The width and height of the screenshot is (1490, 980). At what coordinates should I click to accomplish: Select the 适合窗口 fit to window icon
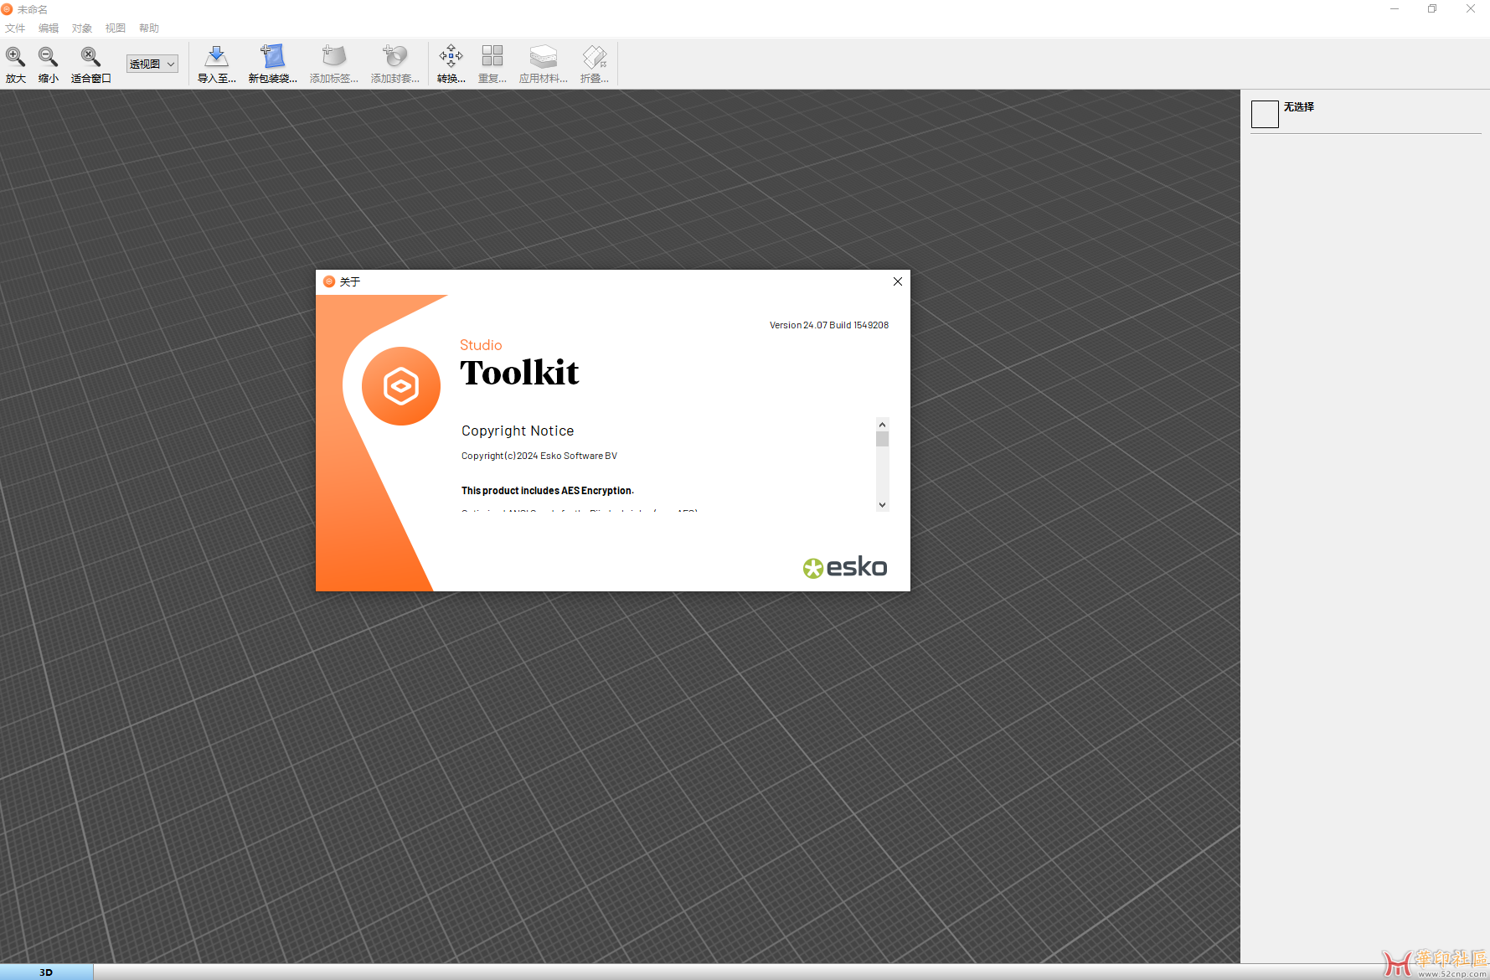[x=90, y=56]
